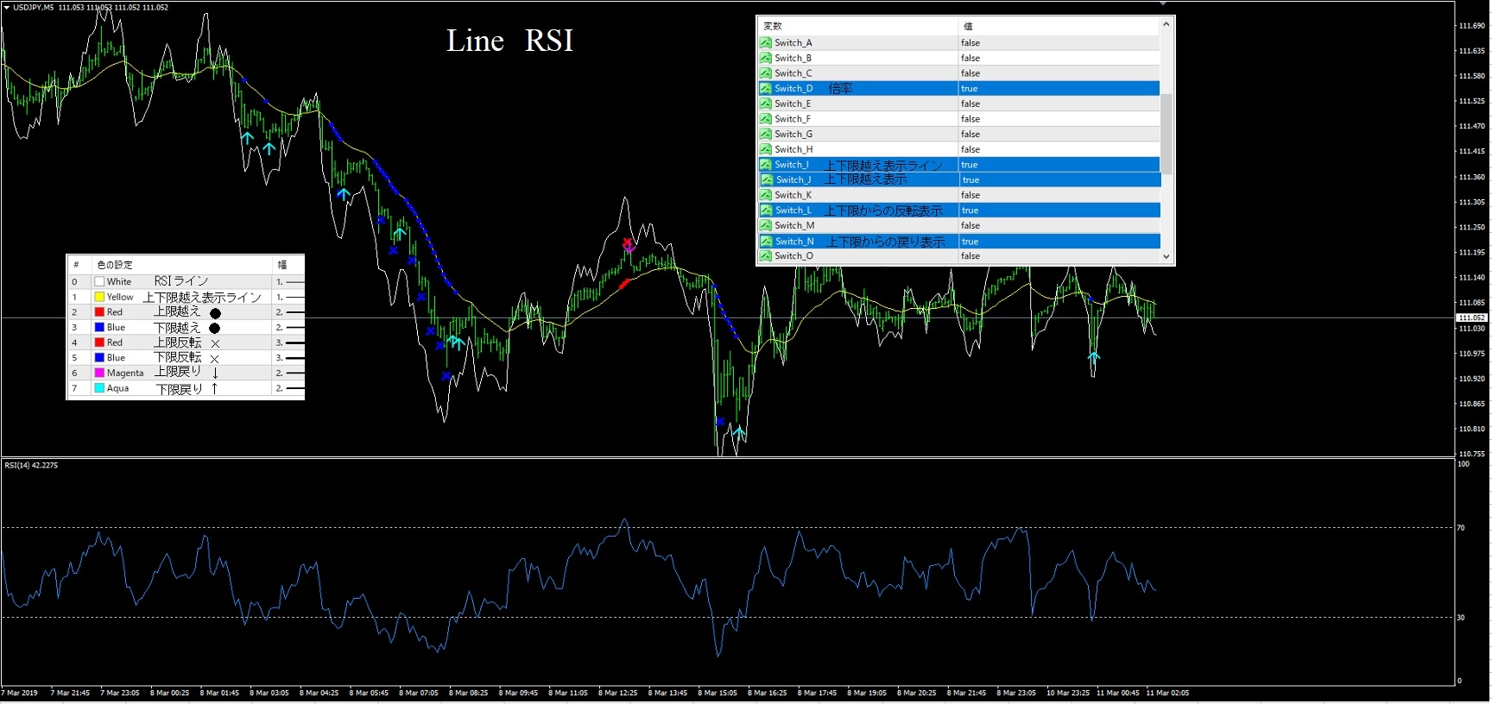This screenshot has height=704, width=1492.
Task: Select the Switch_A value false
Action: (970, 42)
